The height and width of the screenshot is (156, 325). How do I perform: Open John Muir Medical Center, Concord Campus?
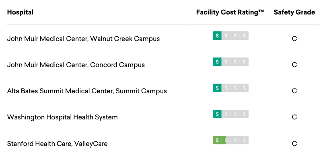tap(76, 65)
